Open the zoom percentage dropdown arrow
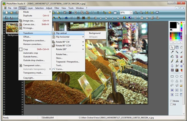 coord(131,13)
